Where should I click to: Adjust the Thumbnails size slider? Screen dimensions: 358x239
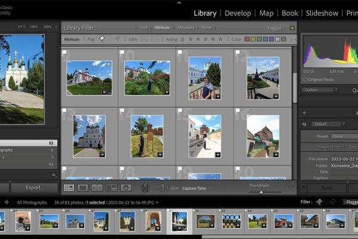pyautogui.click(x=261, y=192)
